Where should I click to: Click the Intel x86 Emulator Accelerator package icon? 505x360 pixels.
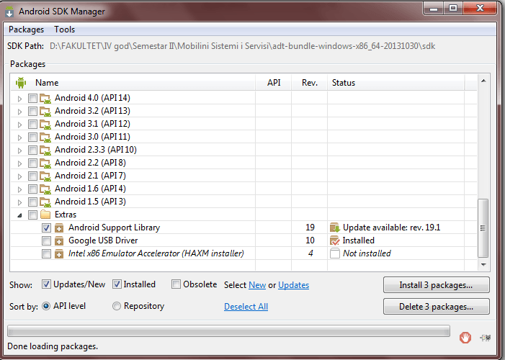[x=59, y=253]
